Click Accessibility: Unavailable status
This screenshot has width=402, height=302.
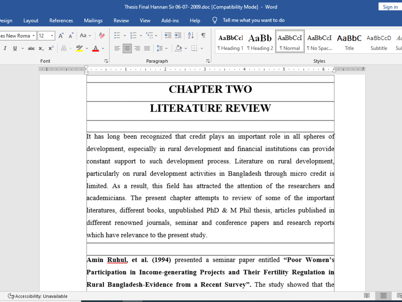point(38,296)
